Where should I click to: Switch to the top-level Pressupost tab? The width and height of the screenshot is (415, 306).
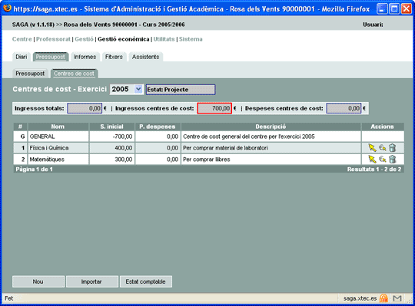click(x=51, y=57)
